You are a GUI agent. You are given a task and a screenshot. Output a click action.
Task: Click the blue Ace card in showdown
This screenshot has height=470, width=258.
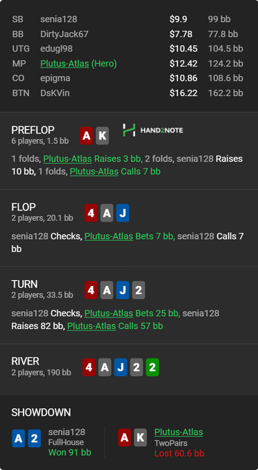tap(18, 438)
